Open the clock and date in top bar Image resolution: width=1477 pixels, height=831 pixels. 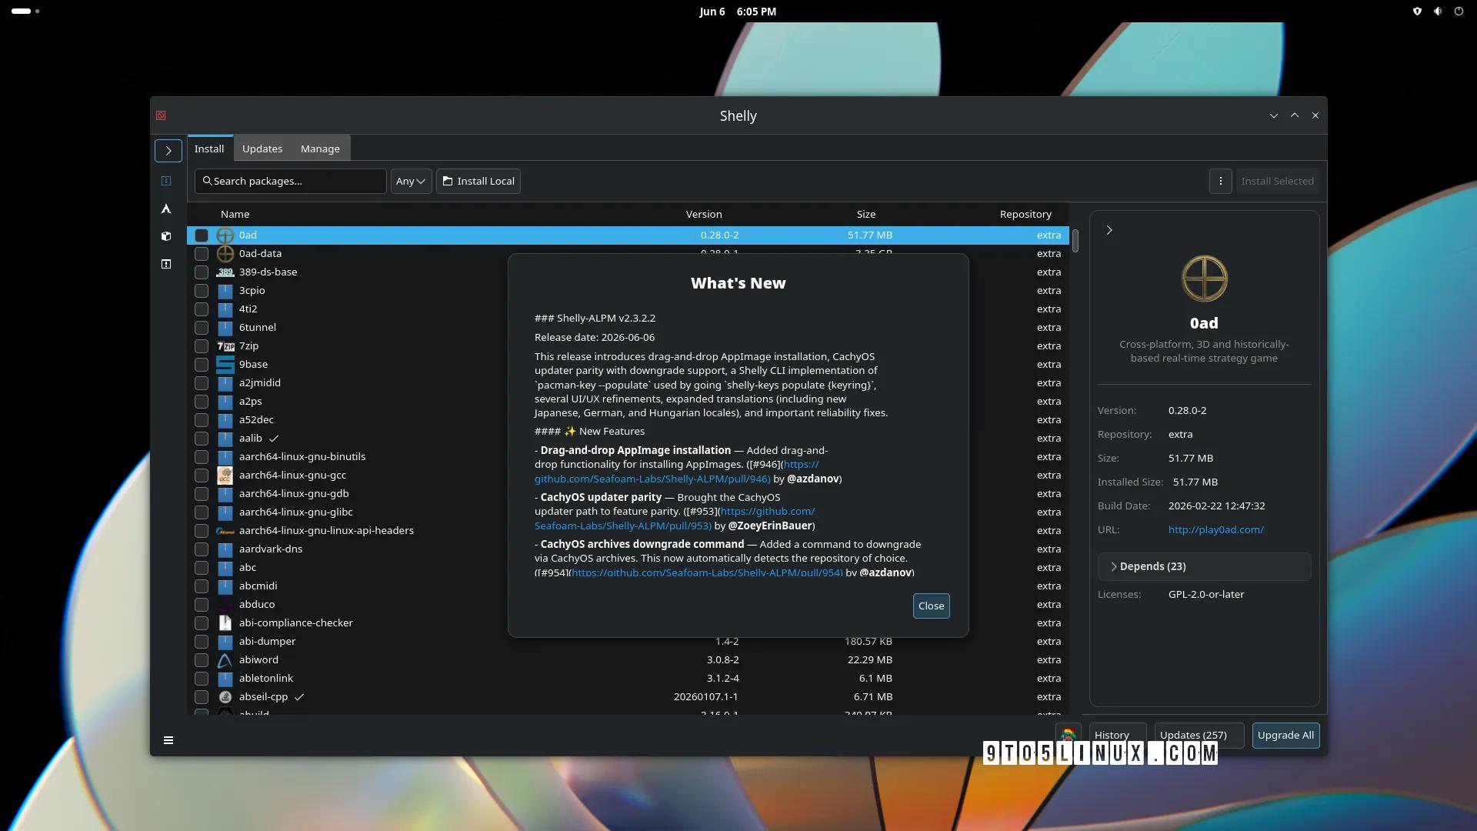coord(738,12)
